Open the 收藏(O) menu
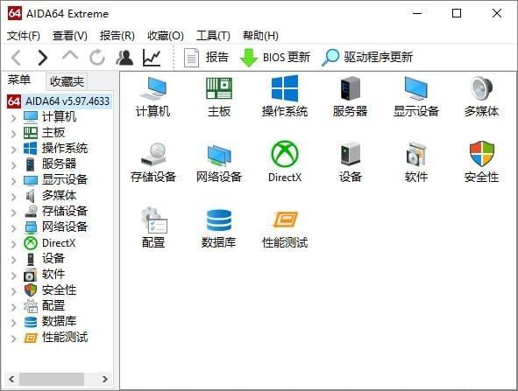 (x=166, y=35)
